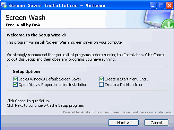Image resolution: width=174 pixels, height=130 pixels.
Task: Click the Free-4-all by DeA subtitle
Action: (23, 25)
